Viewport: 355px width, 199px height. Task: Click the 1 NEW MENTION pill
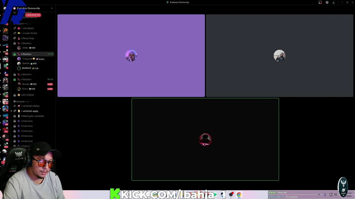[x=33, y=15]
